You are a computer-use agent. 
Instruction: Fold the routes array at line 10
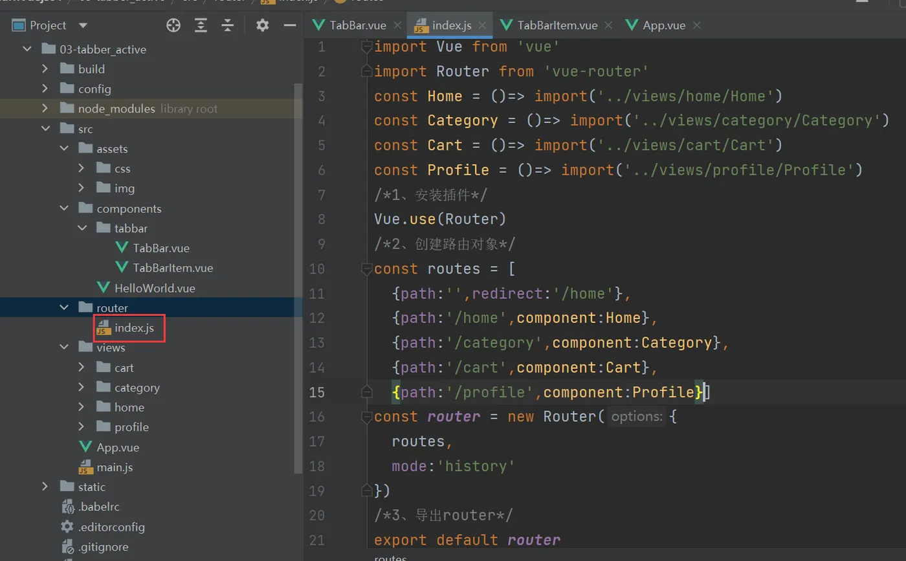coord(366,269)
